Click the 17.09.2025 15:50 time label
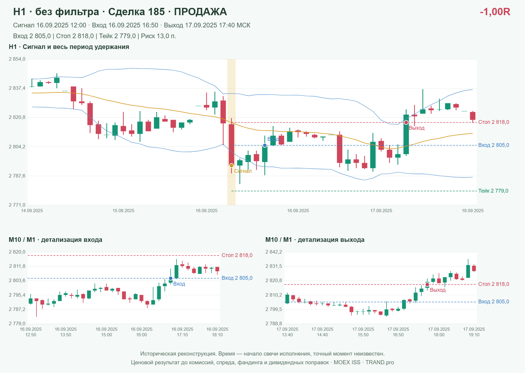The image size is (525, 373). point(363,332)
